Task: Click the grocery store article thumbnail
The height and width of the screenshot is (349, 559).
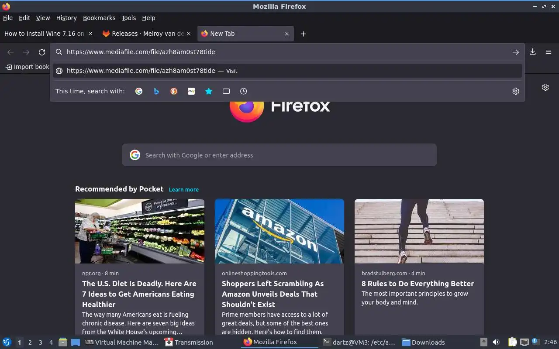Action: coord(140,231)
